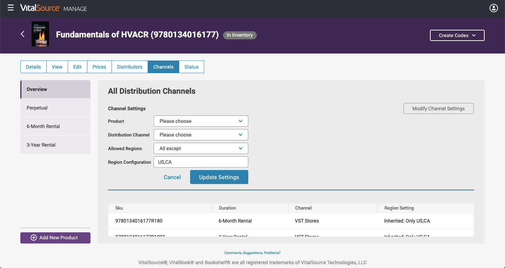Switch to the Edit tab
This screenshot has width=505, height=268.
(x=78, y=67)
